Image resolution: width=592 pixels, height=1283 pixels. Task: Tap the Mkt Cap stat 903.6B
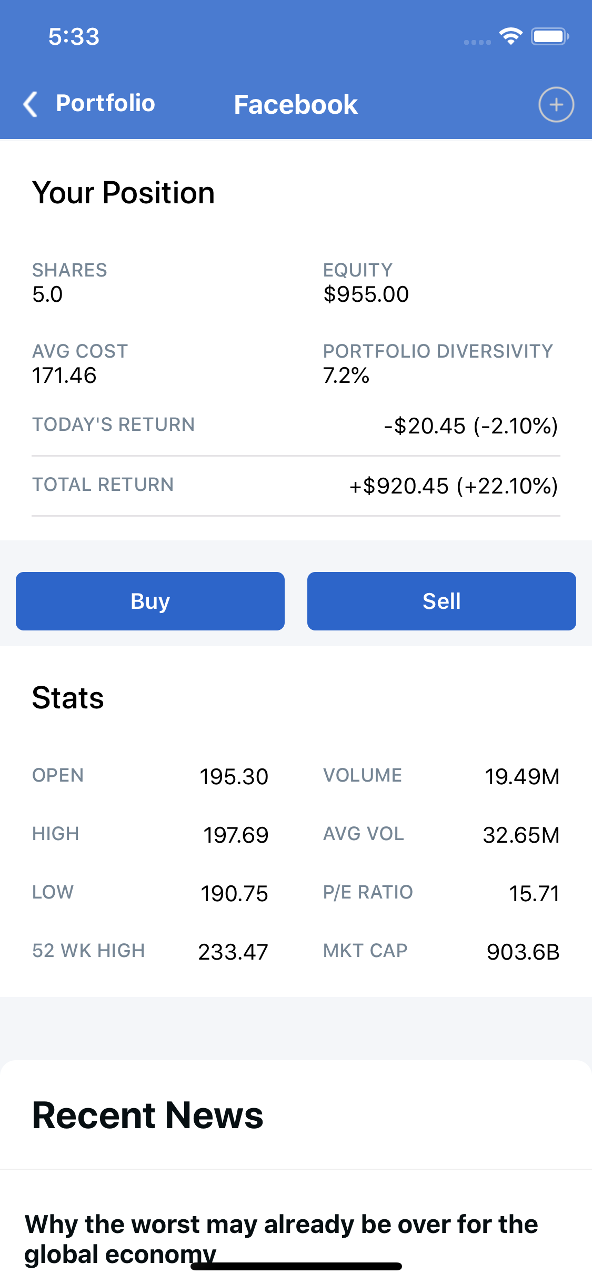pos(523,952)
